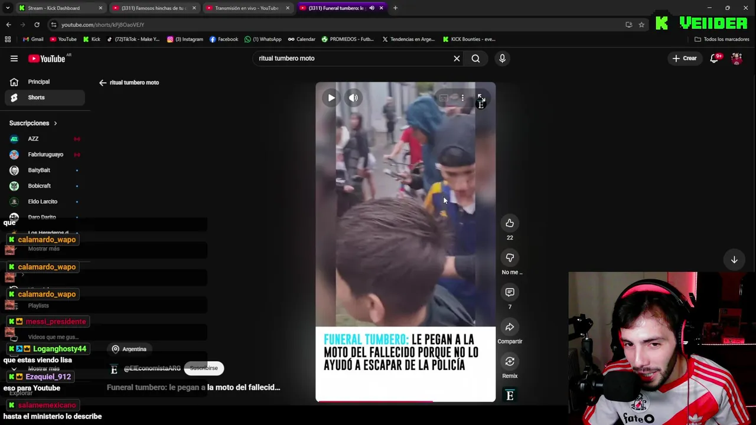756x425 pixels.
Task: Subscribe with the Suscribirse button
Action: coord(204,368)
